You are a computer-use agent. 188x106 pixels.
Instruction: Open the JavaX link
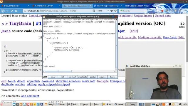pos(6,31)
